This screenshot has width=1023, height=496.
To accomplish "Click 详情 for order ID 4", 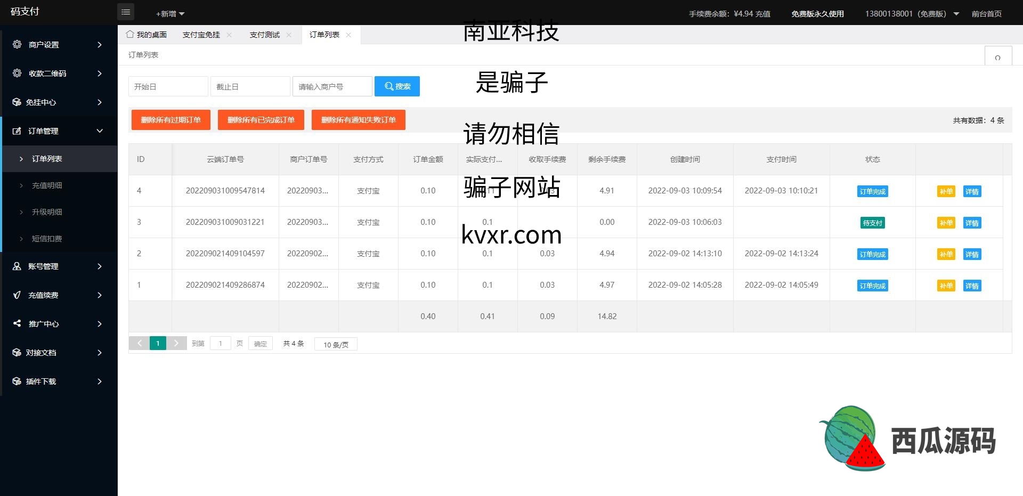I will pyautogui.click(x=972, y=191).
